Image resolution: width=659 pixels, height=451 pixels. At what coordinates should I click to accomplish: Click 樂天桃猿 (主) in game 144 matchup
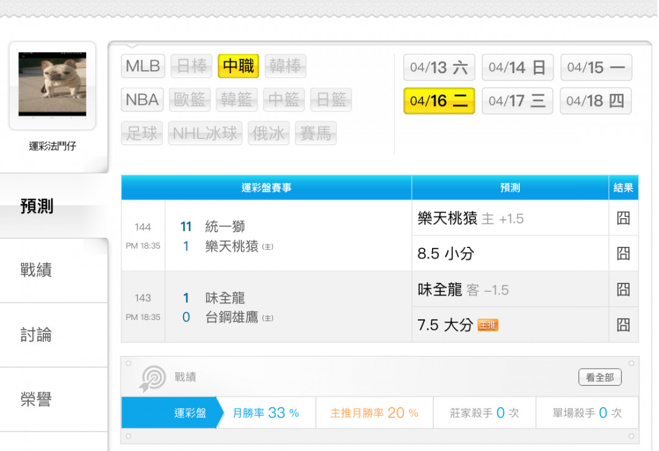pos(239,246)
